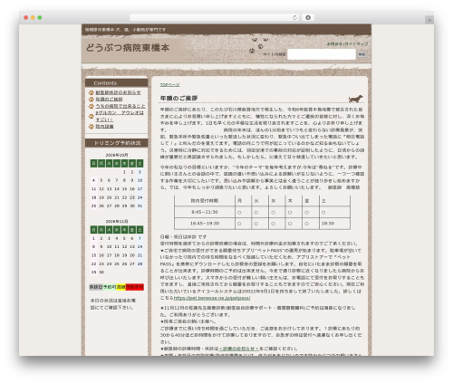This screenshot has height=383, width=453.
Task: Click the round extension icon beside address bar
Action: coord(308,17)
